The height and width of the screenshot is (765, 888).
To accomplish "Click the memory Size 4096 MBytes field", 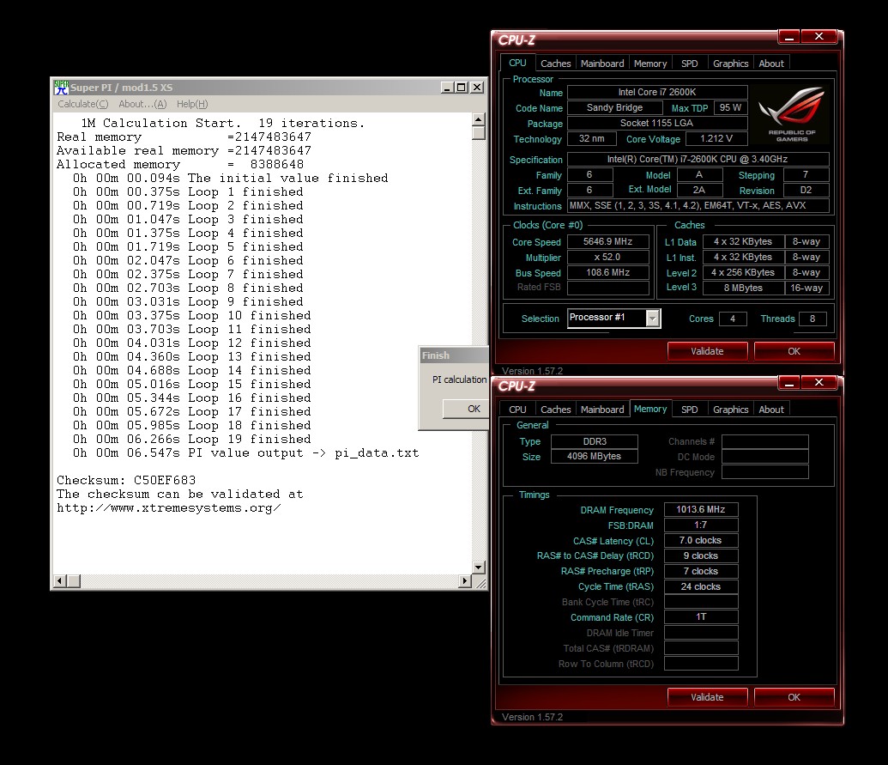I will coord(594,456).
